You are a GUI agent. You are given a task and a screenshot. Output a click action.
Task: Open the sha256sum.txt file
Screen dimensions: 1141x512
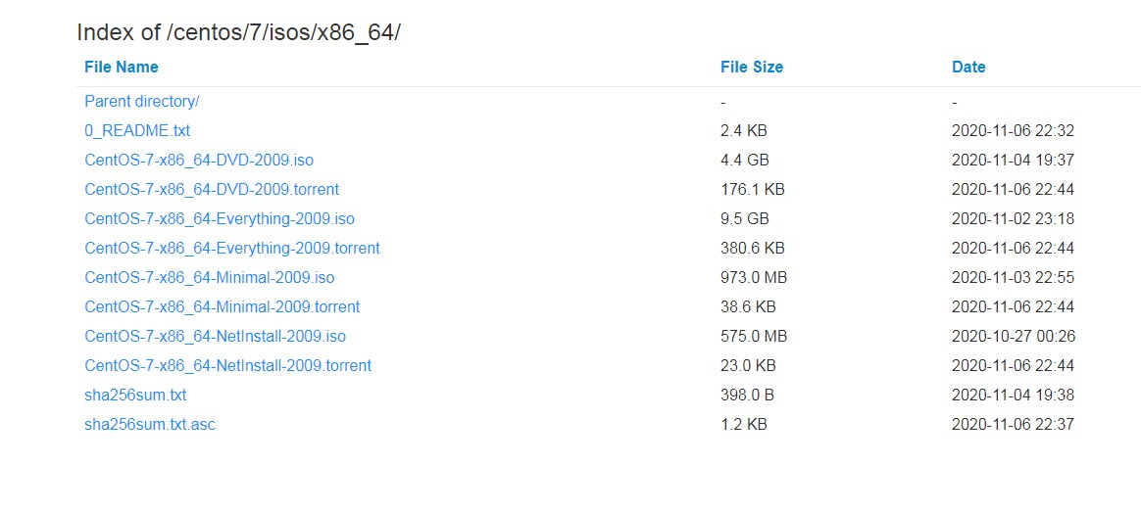tap(135, 396)
